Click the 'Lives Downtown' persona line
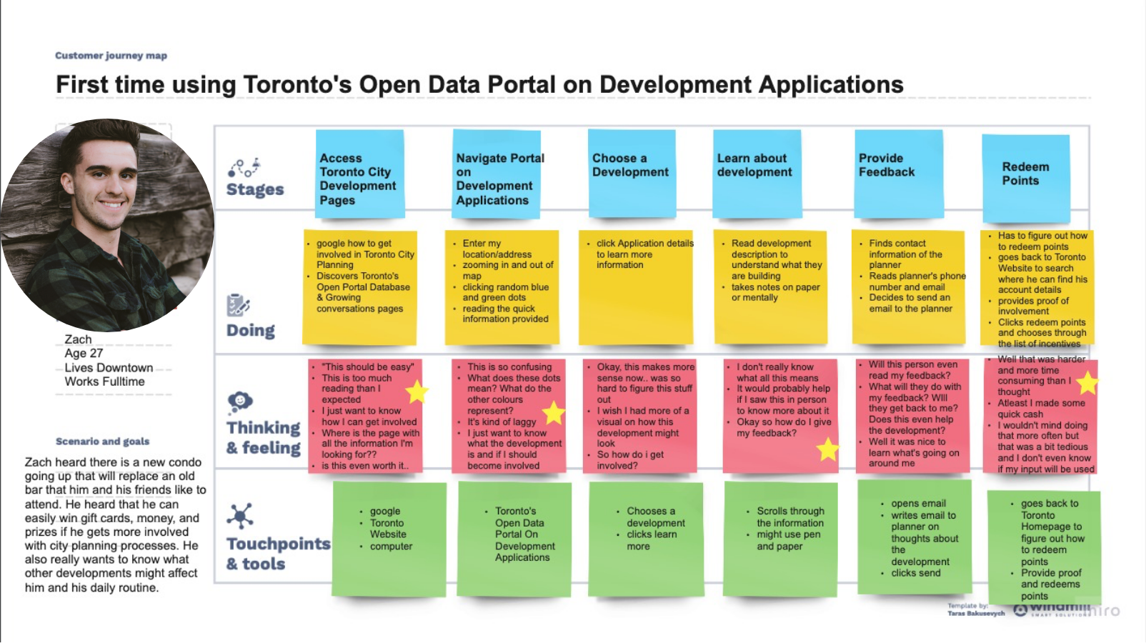Image resolution: width=1146 pixels, height=643 pixels. 109,367
